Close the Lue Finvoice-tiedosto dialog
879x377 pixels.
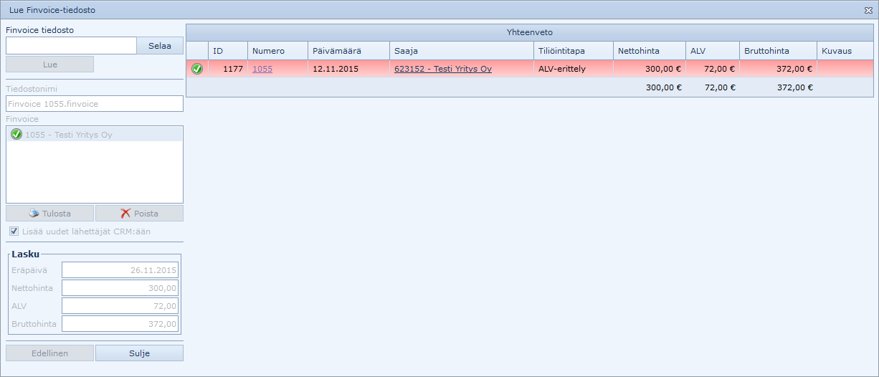(x=868, y=11)
